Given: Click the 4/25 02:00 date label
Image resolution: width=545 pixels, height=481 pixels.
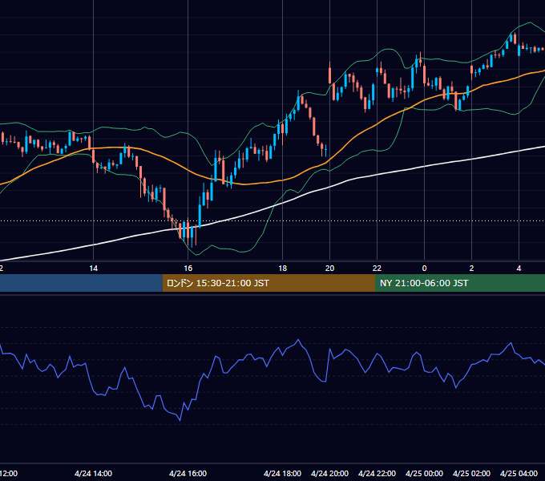Looking at the screenshot, I should pos(471,473).
